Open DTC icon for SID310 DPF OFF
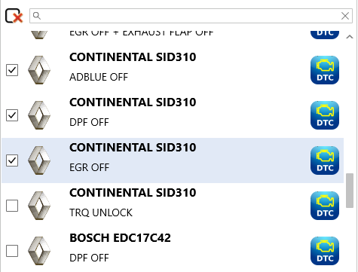 coord(325,115)
